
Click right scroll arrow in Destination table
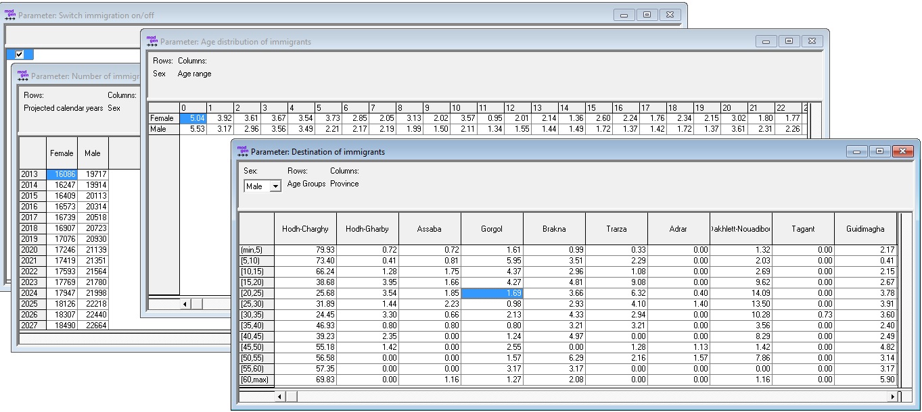click(892, 396)
